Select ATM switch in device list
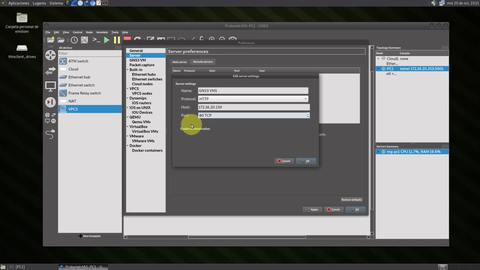Screen dimensions: 480x270 [90, 61]
